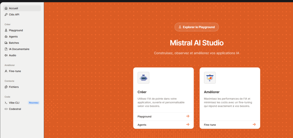
Task: Click the arrow next to Agents on Créer card
Action: coord(188,125)
